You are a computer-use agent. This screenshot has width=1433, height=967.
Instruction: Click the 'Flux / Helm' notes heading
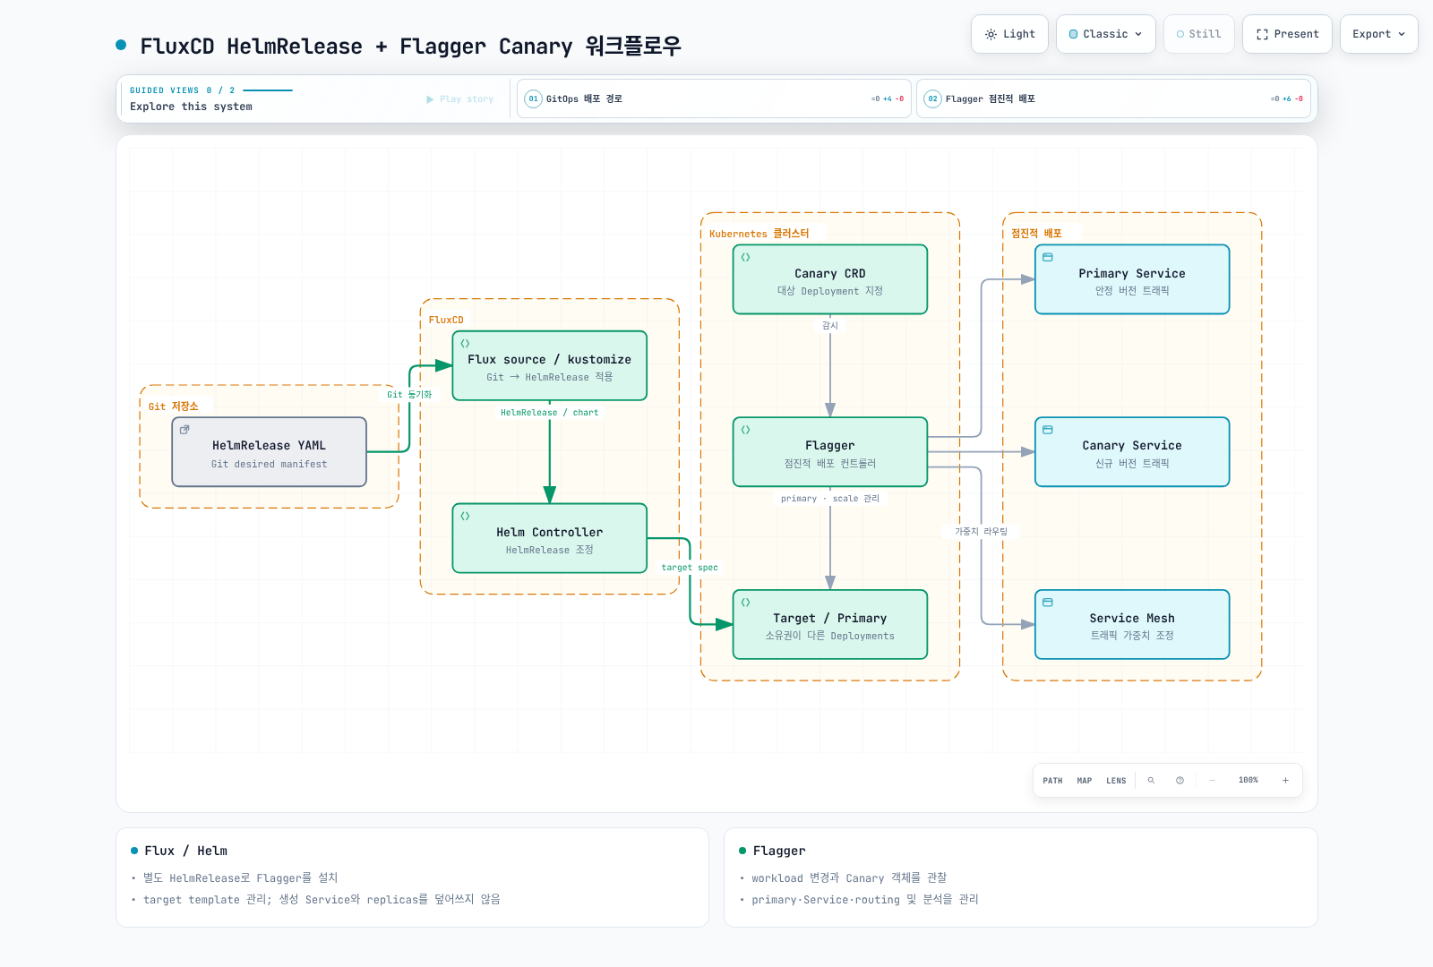click(185, 851)
